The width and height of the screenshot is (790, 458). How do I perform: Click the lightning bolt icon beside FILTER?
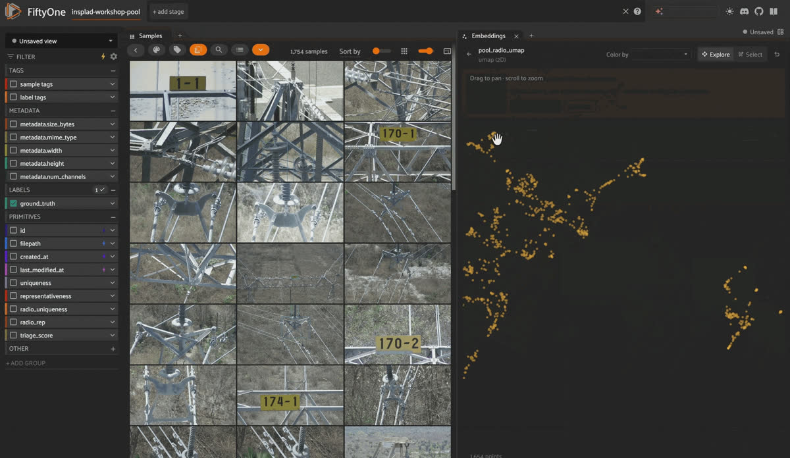click(x=103, y=57)
